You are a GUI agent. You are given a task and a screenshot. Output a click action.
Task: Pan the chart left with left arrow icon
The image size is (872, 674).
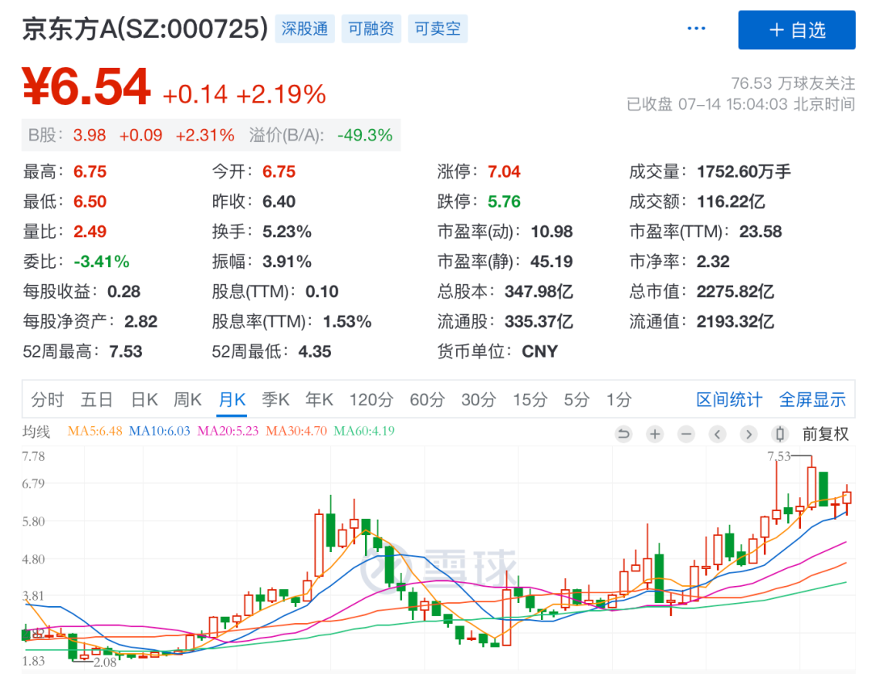point(717,434)
